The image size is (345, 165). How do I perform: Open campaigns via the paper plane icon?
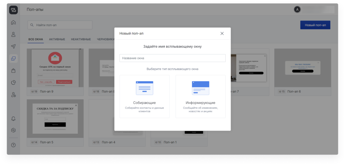(13, 46)
